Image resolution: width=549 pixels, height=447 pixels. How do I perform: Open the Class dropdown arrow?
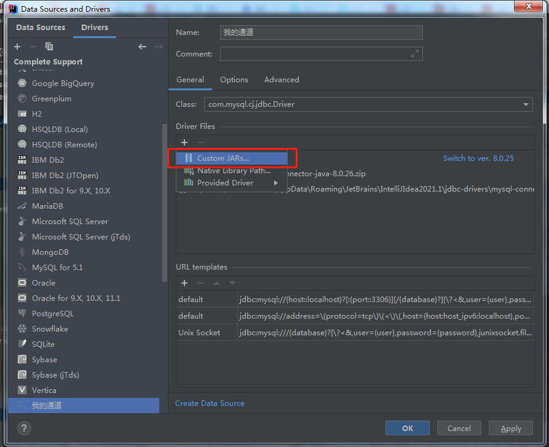click(x=526, y=104)
